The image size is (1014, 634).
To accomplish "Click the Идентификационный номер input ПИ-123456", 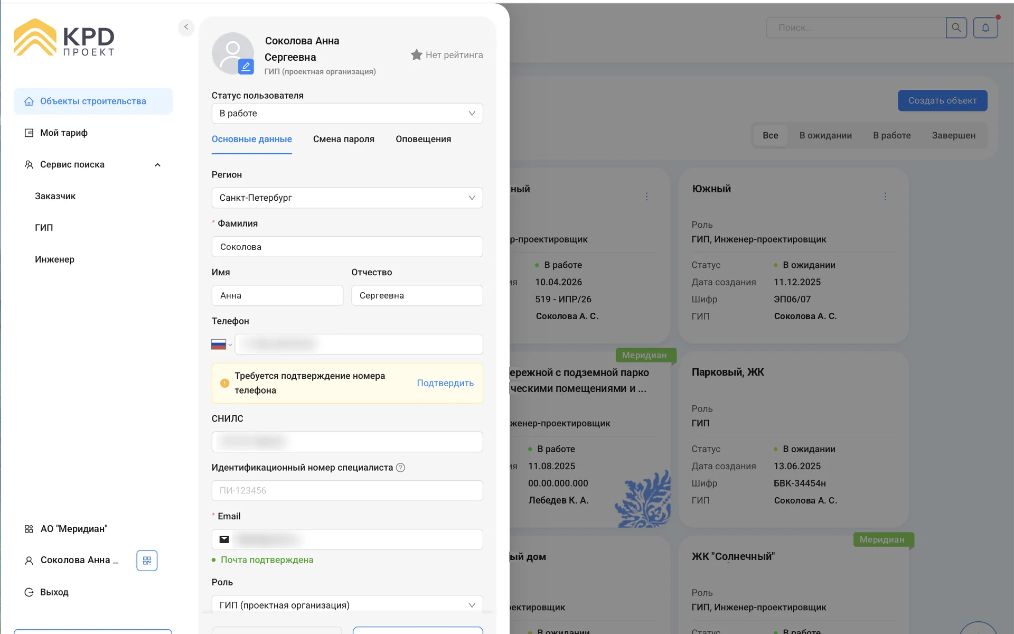I will pyautogui.click(x=347, y=491).
